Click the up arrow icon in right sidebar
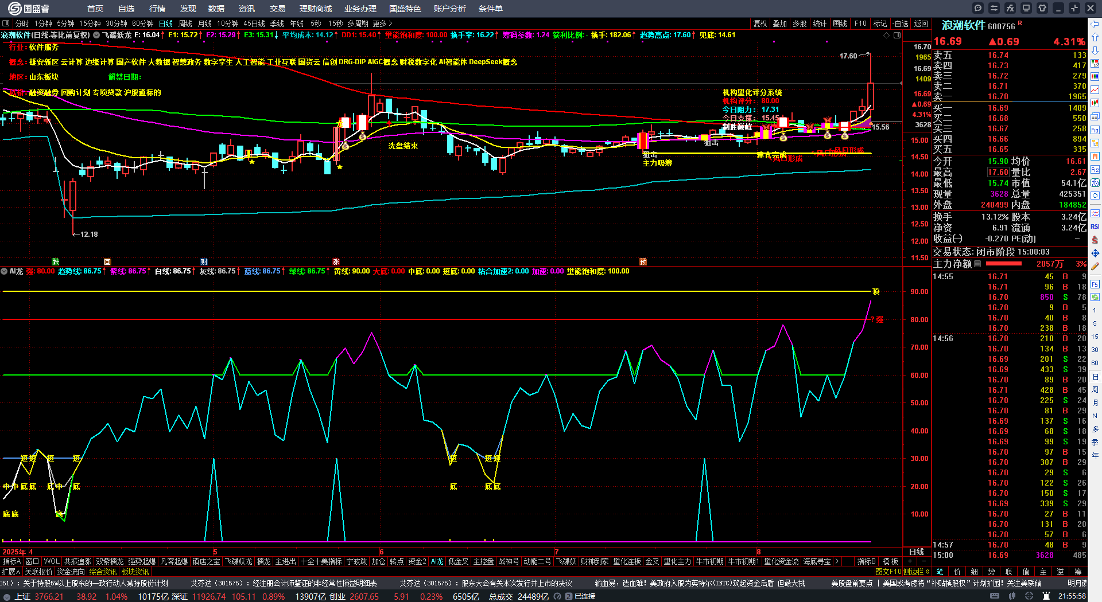Viewport: 1102px width, 602px height. click(1095, 37)
